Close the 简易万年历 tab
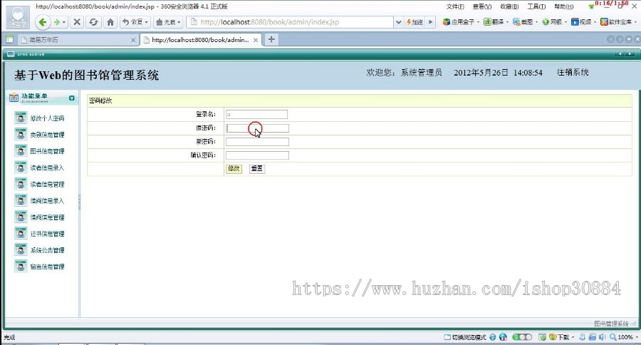641x345 pixels. [x=133, y=40]
